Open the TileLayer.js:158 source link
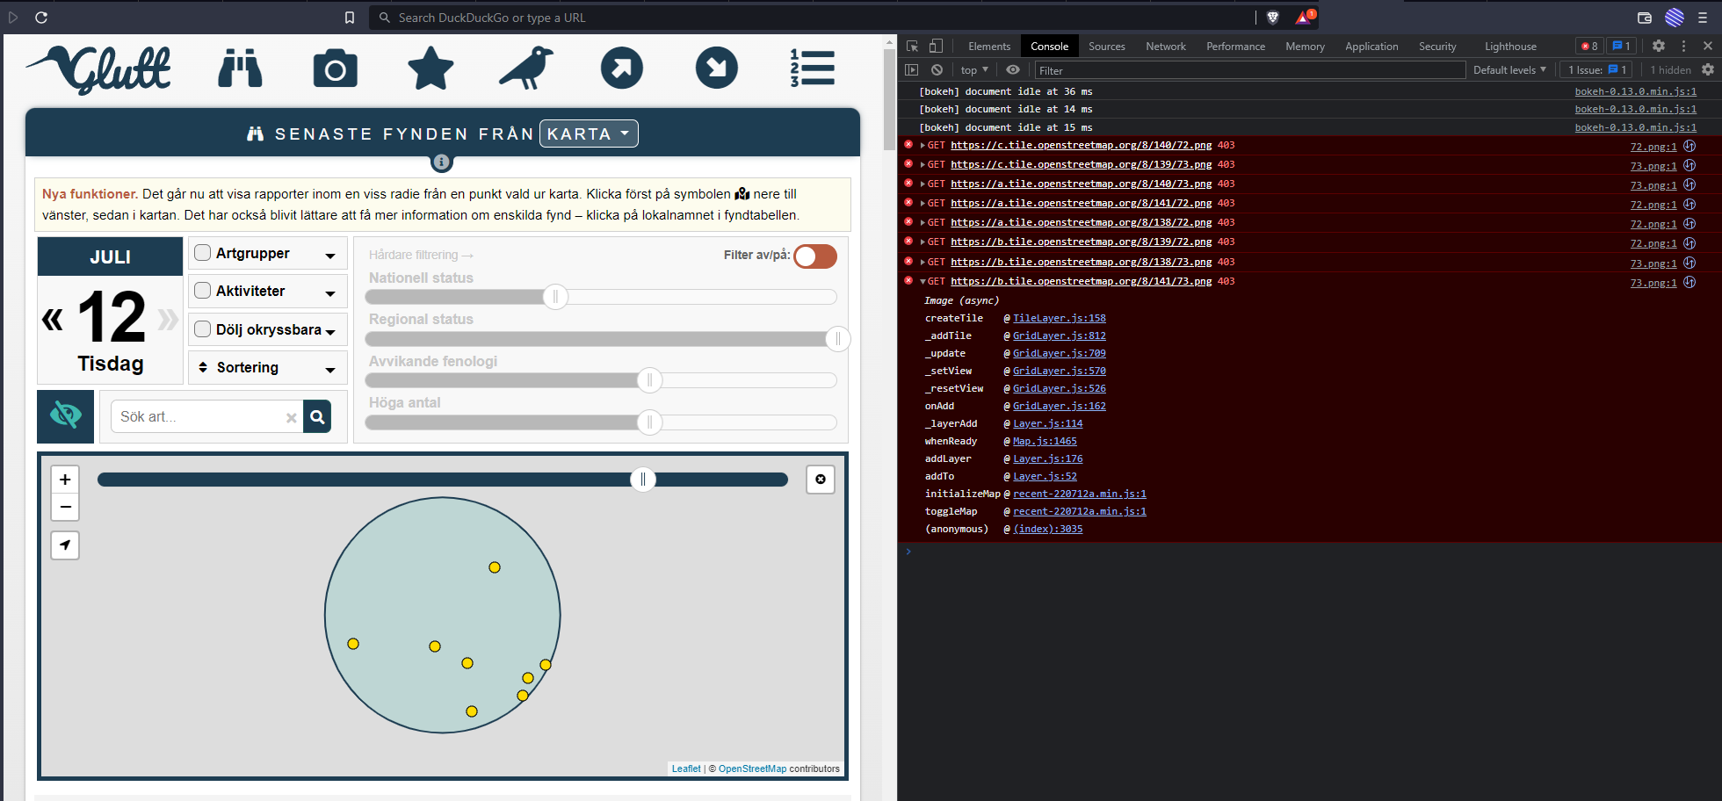The image size is (1722, 801). coord(1060,318)
